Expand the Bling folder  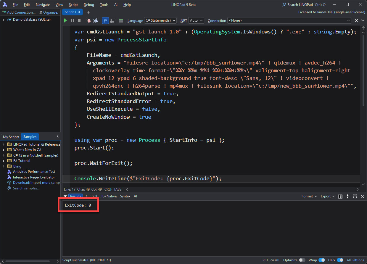tap(3, 166)
